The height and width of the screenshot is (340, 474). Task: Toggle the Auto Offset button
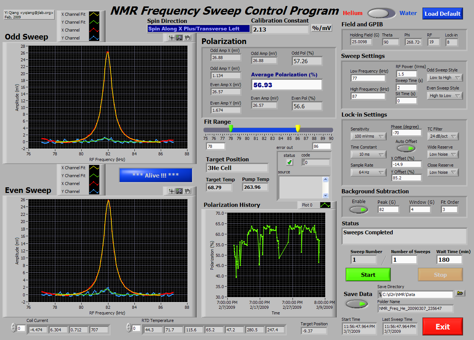(x=406, y=149)
